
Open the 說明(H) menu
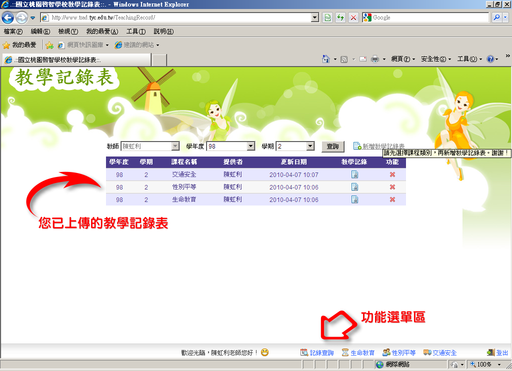point(163,31)
